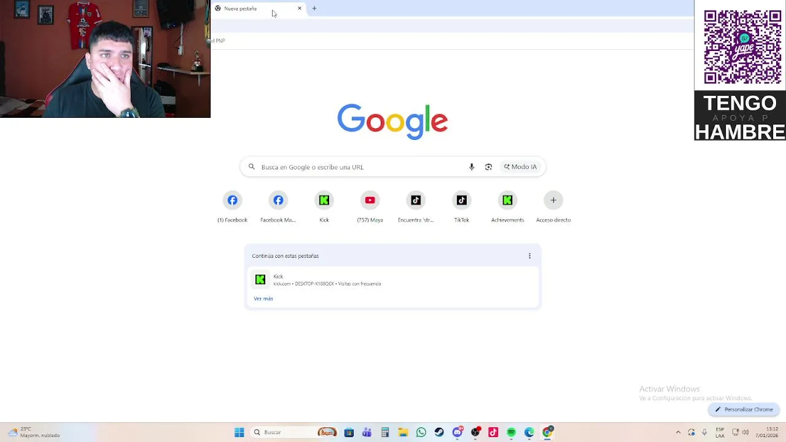Click the Personalizar Chrome button
This screenshot has width=786, height=442.
tap(744, 409)
